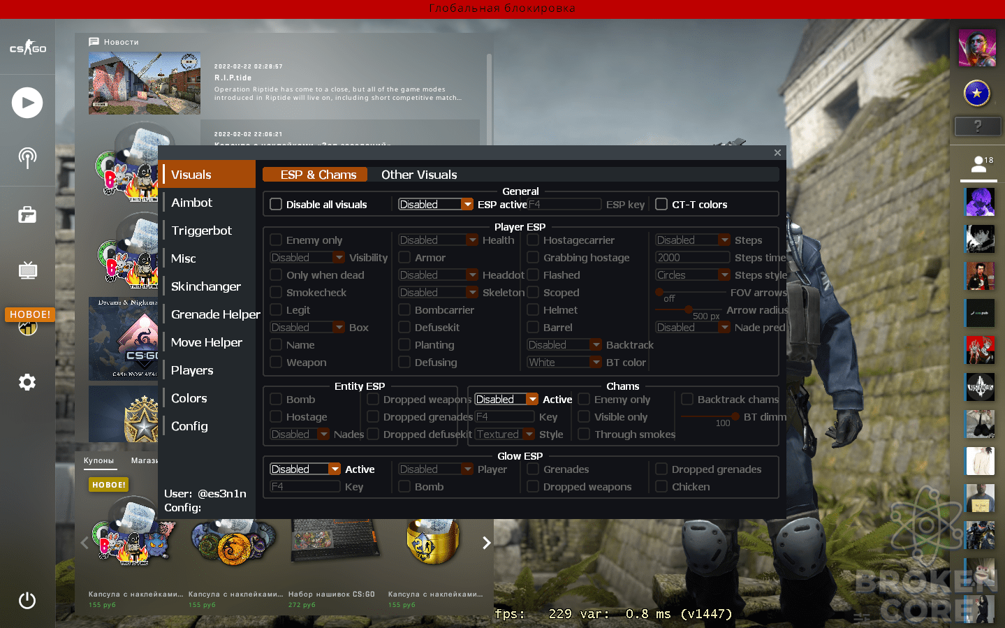This screenshot has height=628, width=1005.
Task: Click next arrow in store carousel
Action: (487, 543)
